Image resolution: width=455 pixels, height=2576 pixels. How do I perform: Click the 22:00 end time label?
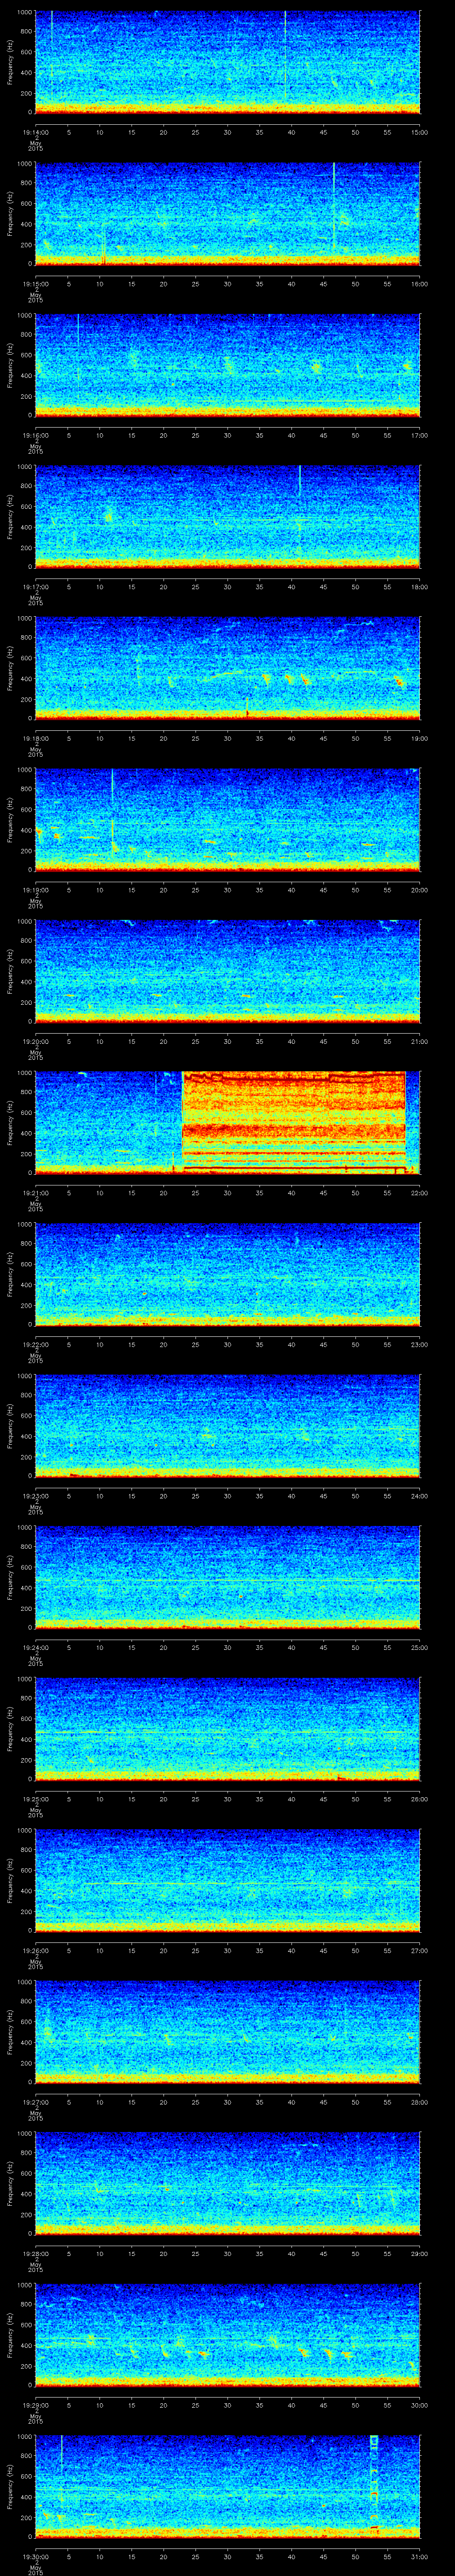click(x=419, y=1193)
